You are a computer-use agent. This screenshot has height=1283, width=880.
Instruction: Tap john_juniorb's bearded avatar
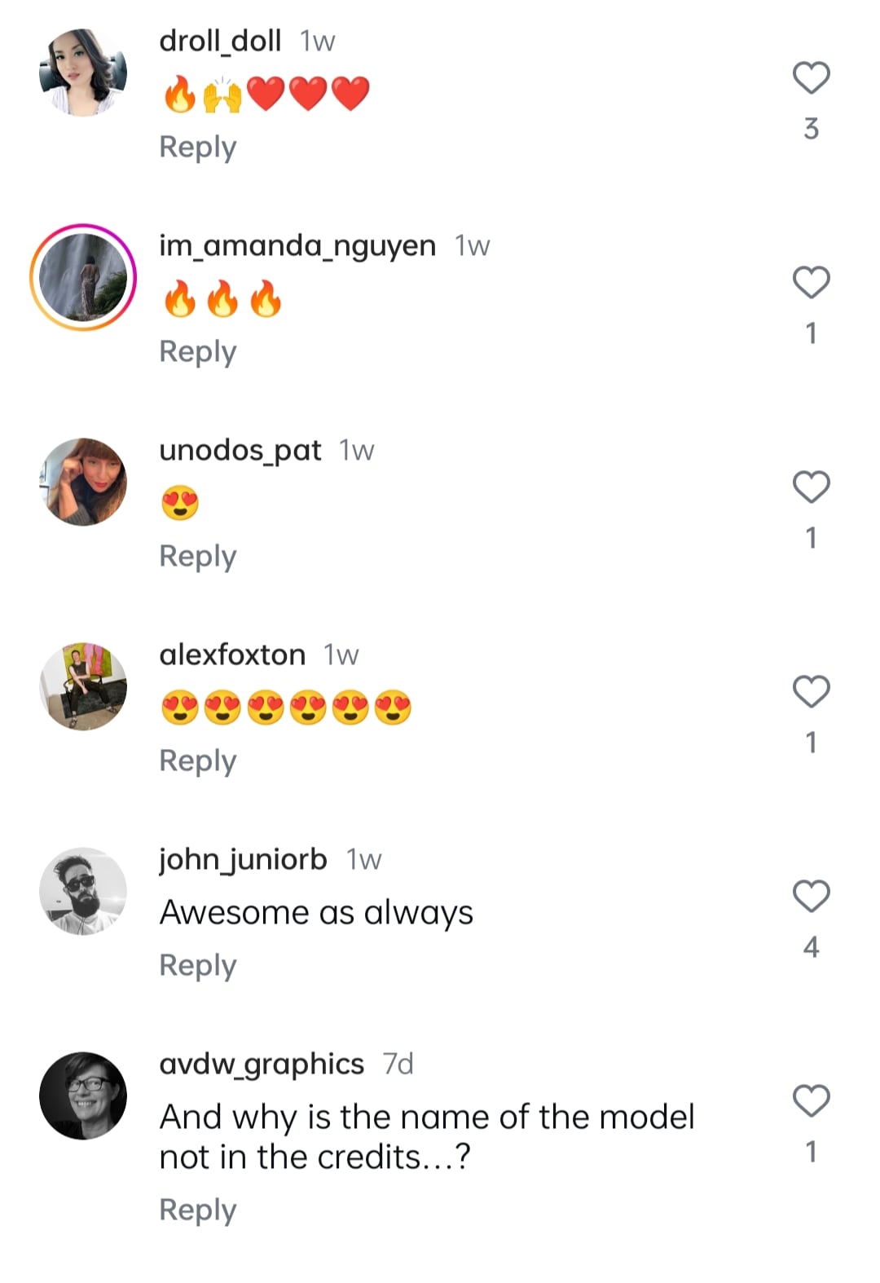coord(83,891)
